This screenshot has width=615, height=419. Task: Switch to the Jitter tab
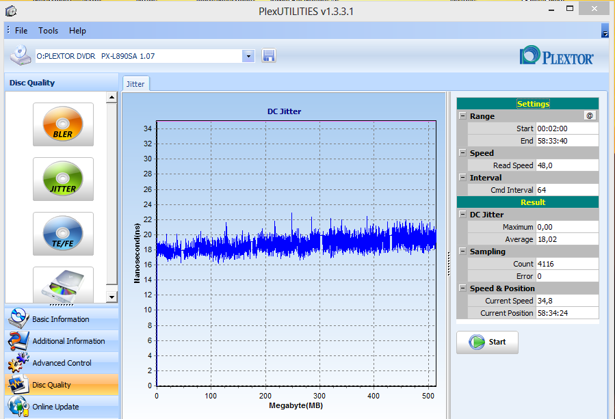(135, 84)
